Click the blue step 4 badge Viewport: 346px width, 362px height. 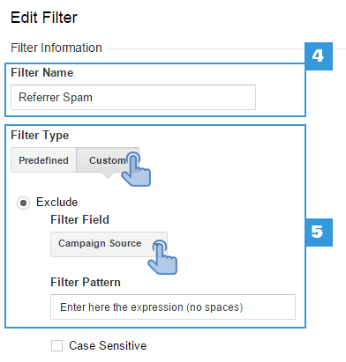pyautogui.click(x=319, y=56)
